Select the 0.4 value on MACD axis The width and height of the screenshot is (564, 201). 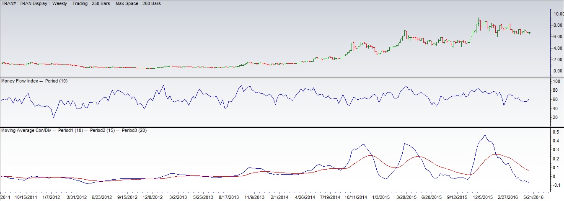click(556, 141)
